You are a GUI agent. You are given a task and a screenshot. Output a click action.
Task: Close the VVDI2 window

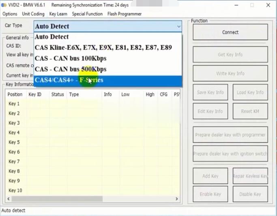click(268, 5)
